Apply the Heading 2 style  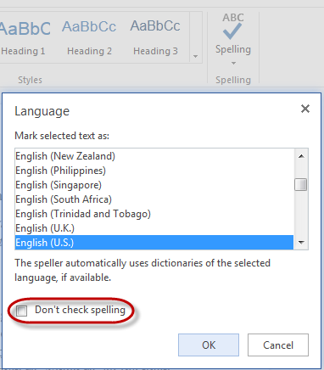pos(89,36)
